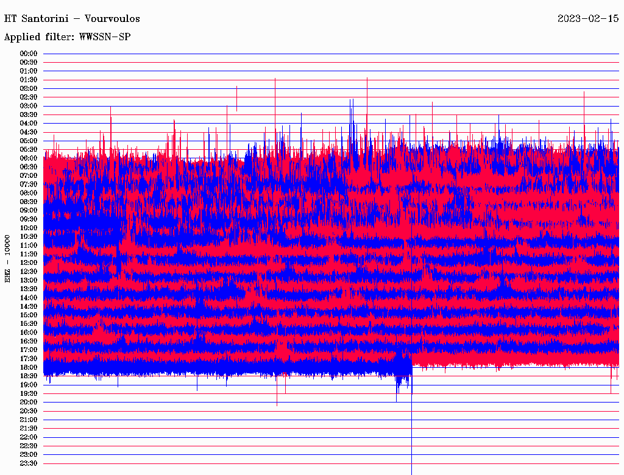Click the 08:00 time label
Viewport: 624px width, 475px height.
click(29, 193)
